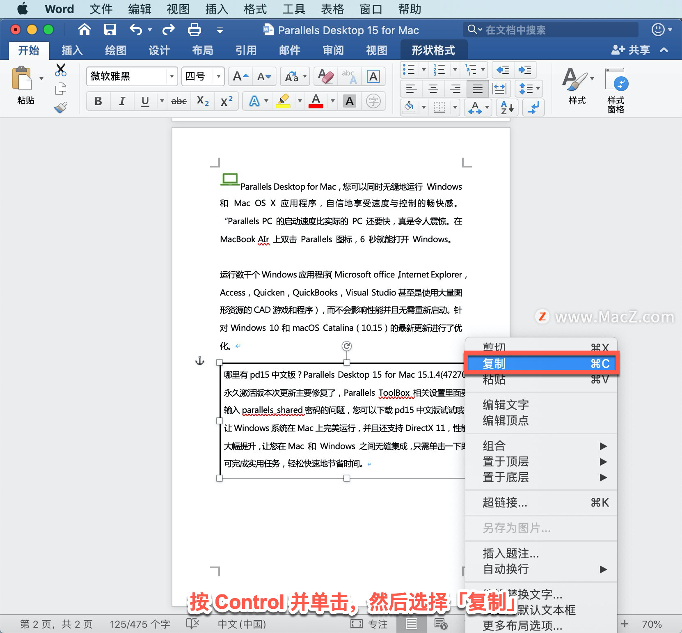Open the Styles pane
Viewport: 682px width, 633px height.
[x=616, y=90]
